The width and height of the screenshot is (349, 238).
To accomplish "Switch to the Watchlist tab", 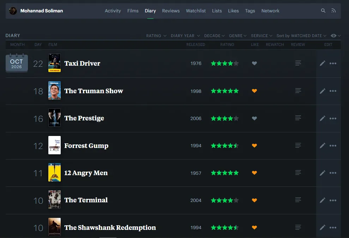I will tap(196, 11).
